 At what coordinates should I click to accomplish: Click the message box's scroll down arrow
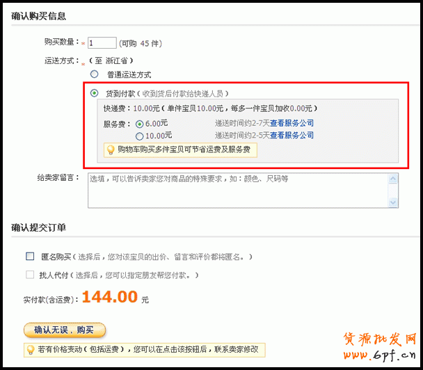[393, 202]
